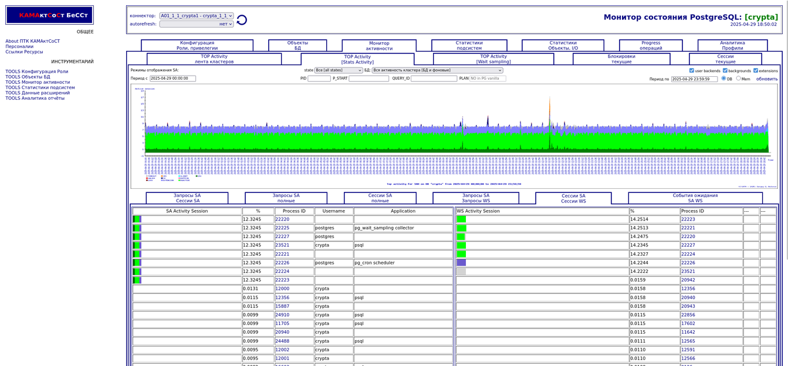
Task: Open the About ПТК КАМАктСоСТ link
Action: tap(33, 41)
